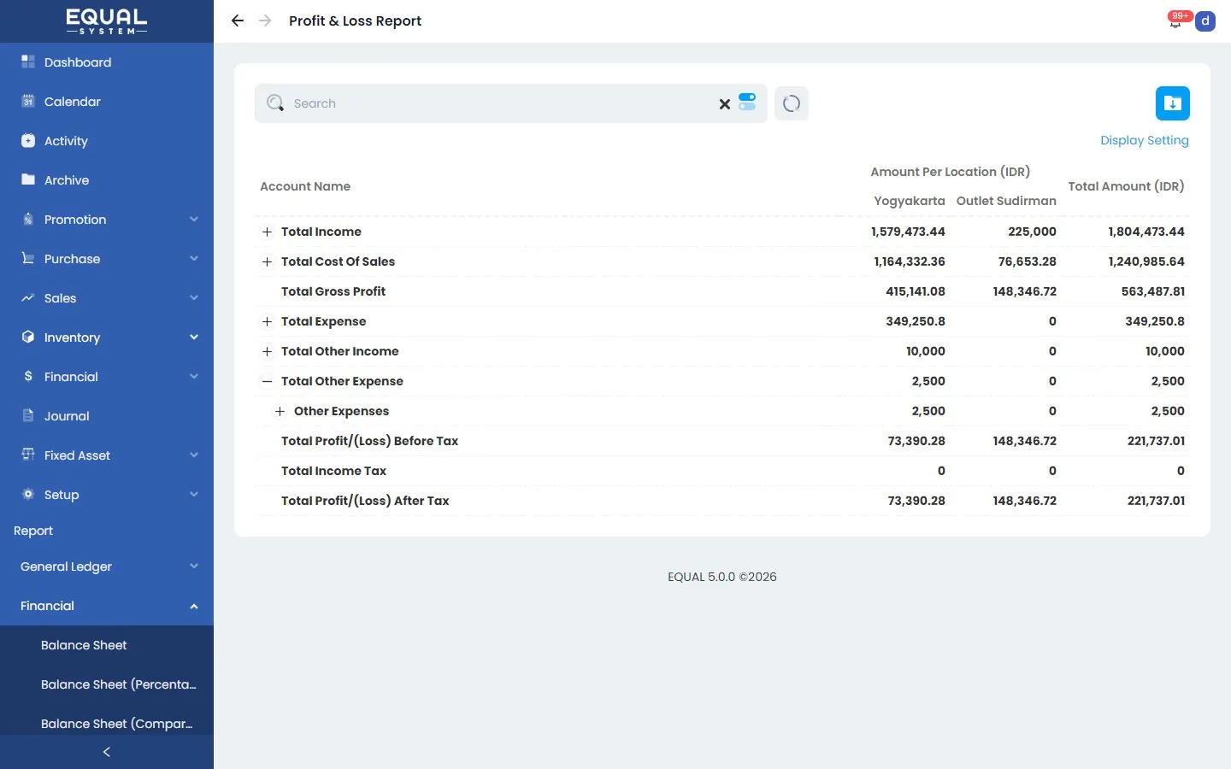1231x769 pixels.
Task: Expand the Total Other Income row
Action: point(267,352)
